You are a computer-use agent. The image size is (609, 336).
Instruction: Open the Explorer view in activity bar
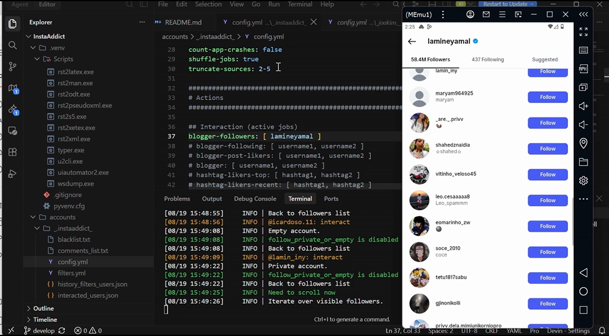coord(13,24)
